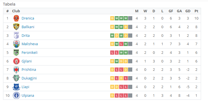Open the Ballkani team page link

pos(28,27)
